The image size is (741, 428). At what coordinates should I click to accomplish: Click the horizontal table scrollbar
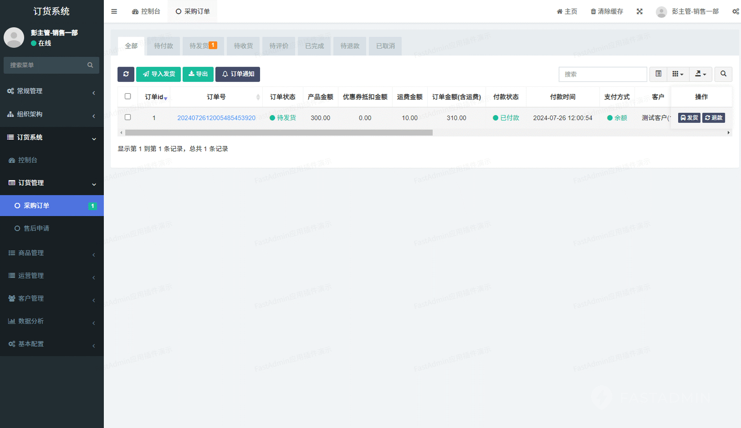pyautogui.click(x=279, y=133)
